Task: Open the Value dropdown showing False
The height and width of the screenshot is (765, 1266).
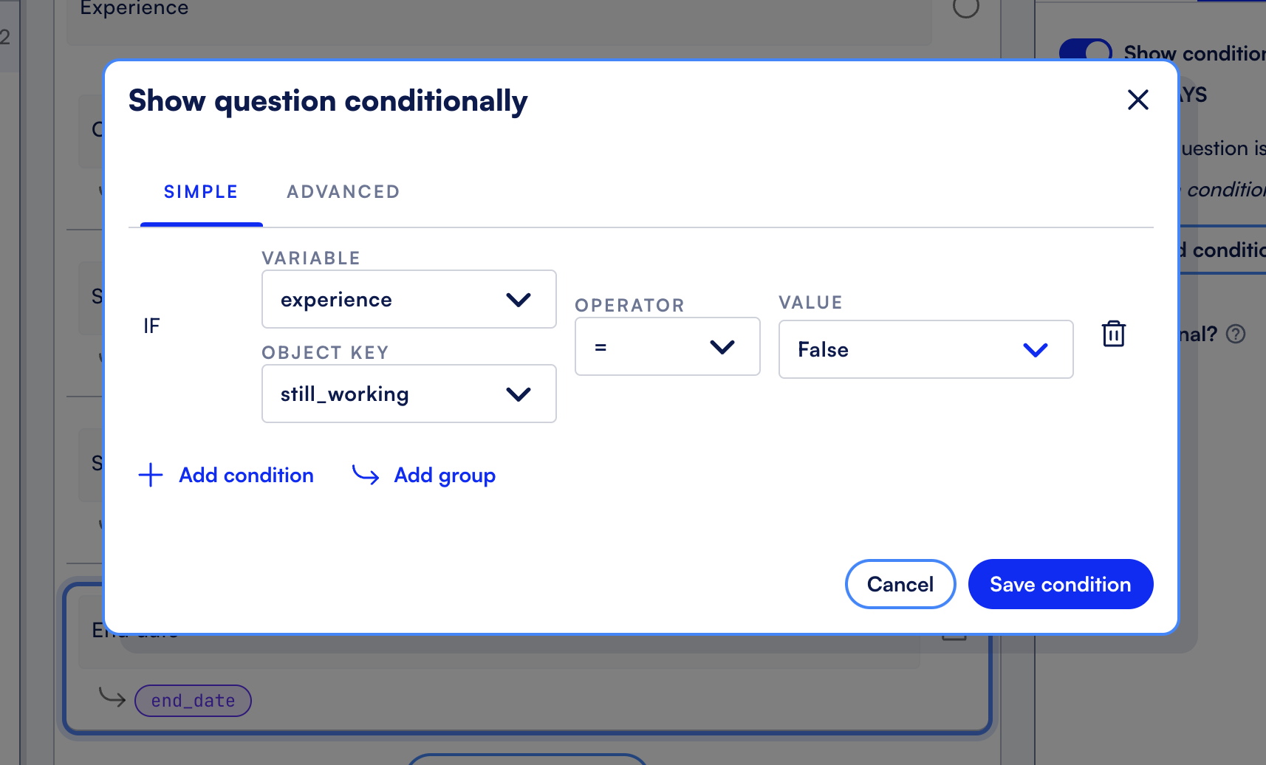Action: coord(925,349)
